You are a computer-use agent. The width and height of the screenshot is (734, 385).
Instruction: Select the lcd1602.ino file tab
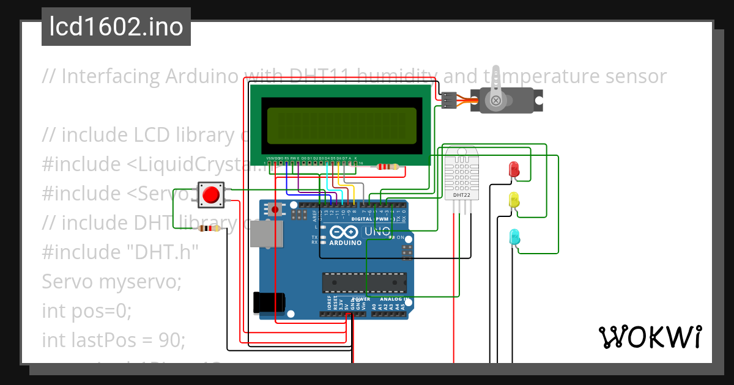[115, 26]
